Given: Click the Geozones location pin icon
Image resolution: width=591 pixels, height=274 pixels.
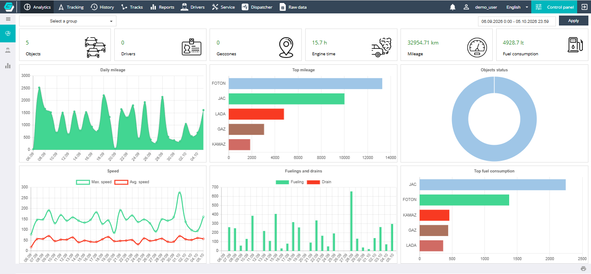Looking at the screenshot, I should [286, 47].
